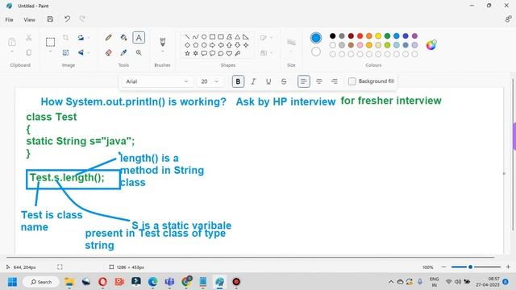This screenshot has width=516, height=290.
Task: Click the ENG IN language indicator
Action: [x=435, y=282]
